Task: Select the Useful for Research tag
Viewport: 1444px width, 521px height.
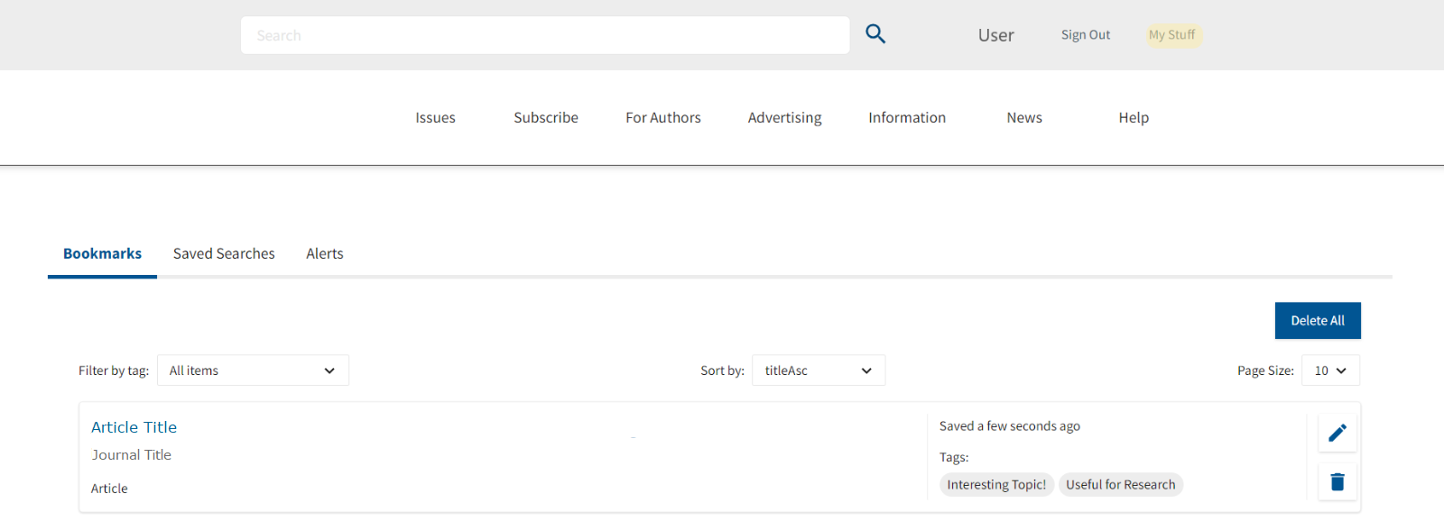Action: [1120, 485]
